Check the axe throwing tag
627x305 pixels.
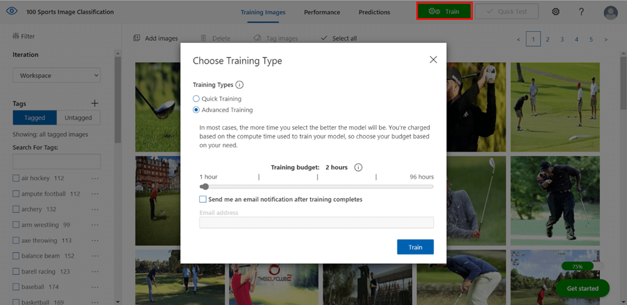point(16,240)
